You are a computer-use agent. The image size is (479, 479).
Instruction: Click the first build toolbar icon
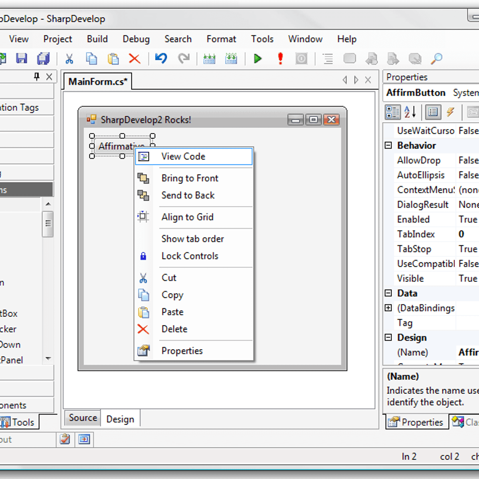(209, 59)
